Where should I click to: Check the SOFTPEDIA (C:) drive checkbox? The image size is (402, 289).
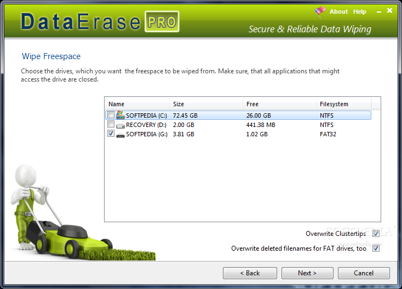(x=111, y=115)
